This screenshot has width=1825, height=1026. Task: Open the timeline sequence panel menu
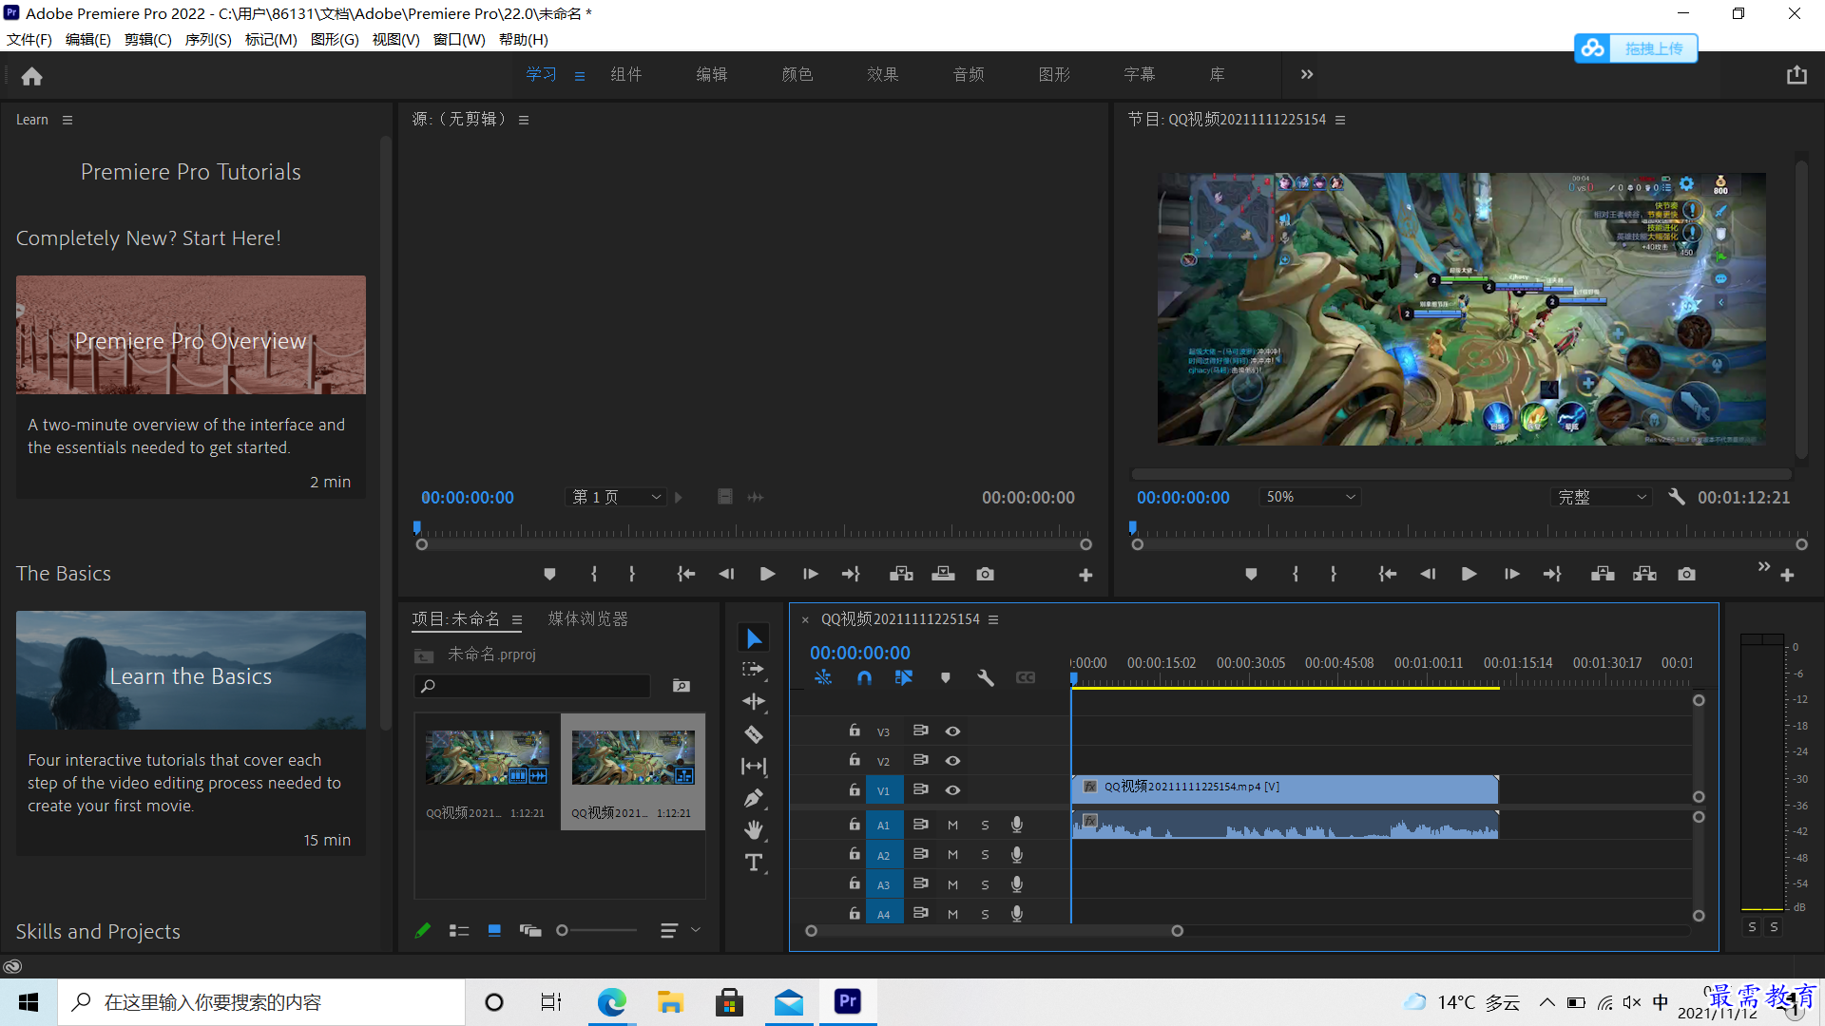point(993,619)
